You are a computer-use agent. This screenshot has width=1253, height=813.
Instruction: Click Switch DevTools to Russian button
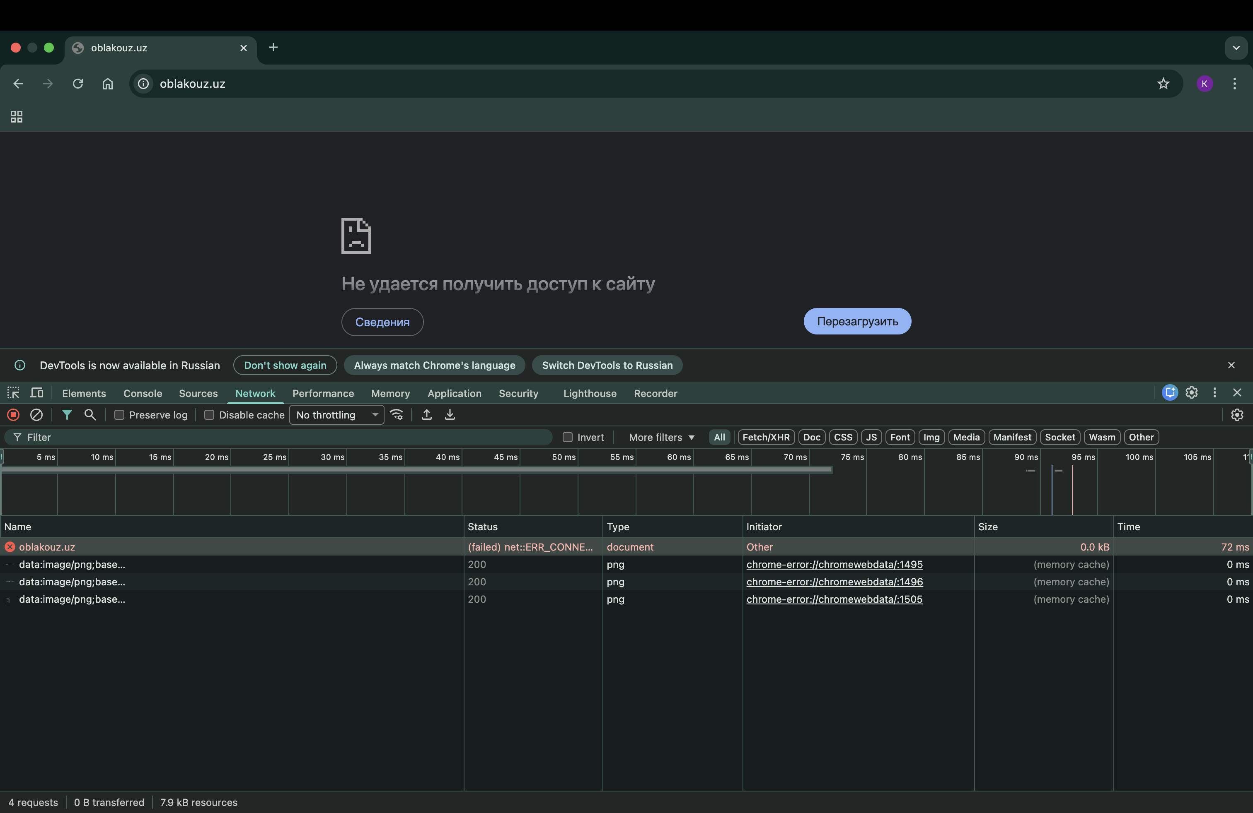coord(607,365)
